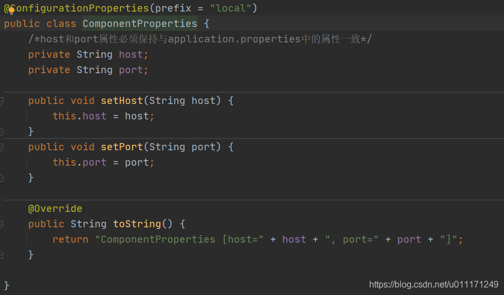Click the ComponentProperties class name
Screen dimensions: 504x295
click(140, 24)
